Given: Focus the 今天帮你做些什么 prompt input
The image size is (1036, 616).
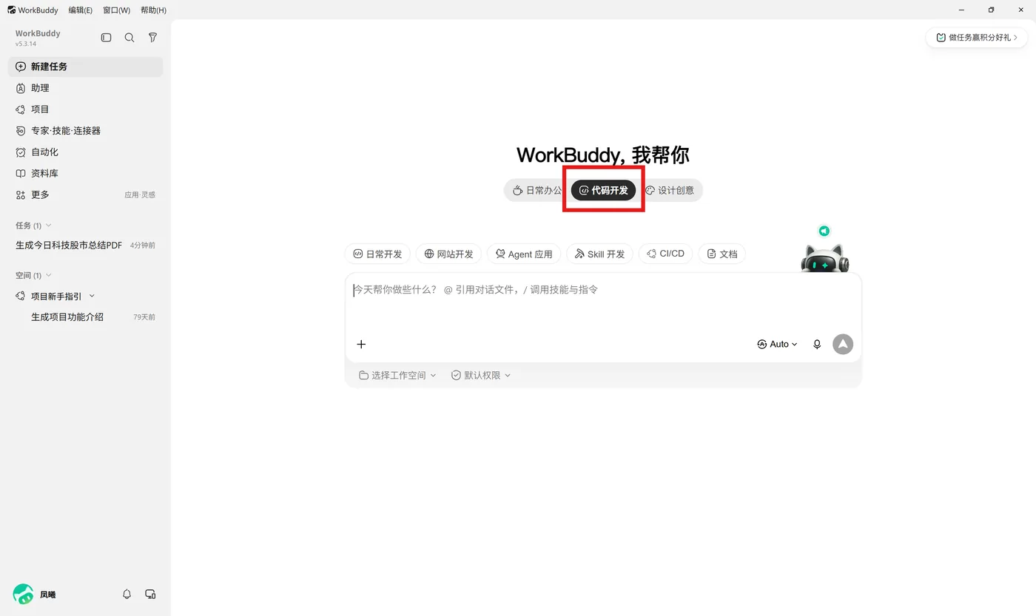Looking at the screenshot, I should click(603, 303).
